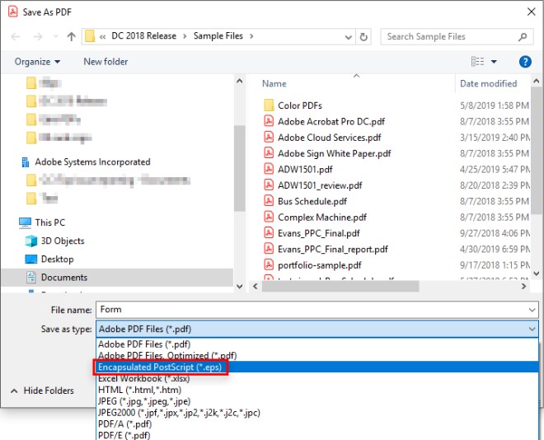Image resolution: width=544 pixels, height=440 pixels.
Task: Click file list scroll up arrow
Action: click(x=536, y=81)
